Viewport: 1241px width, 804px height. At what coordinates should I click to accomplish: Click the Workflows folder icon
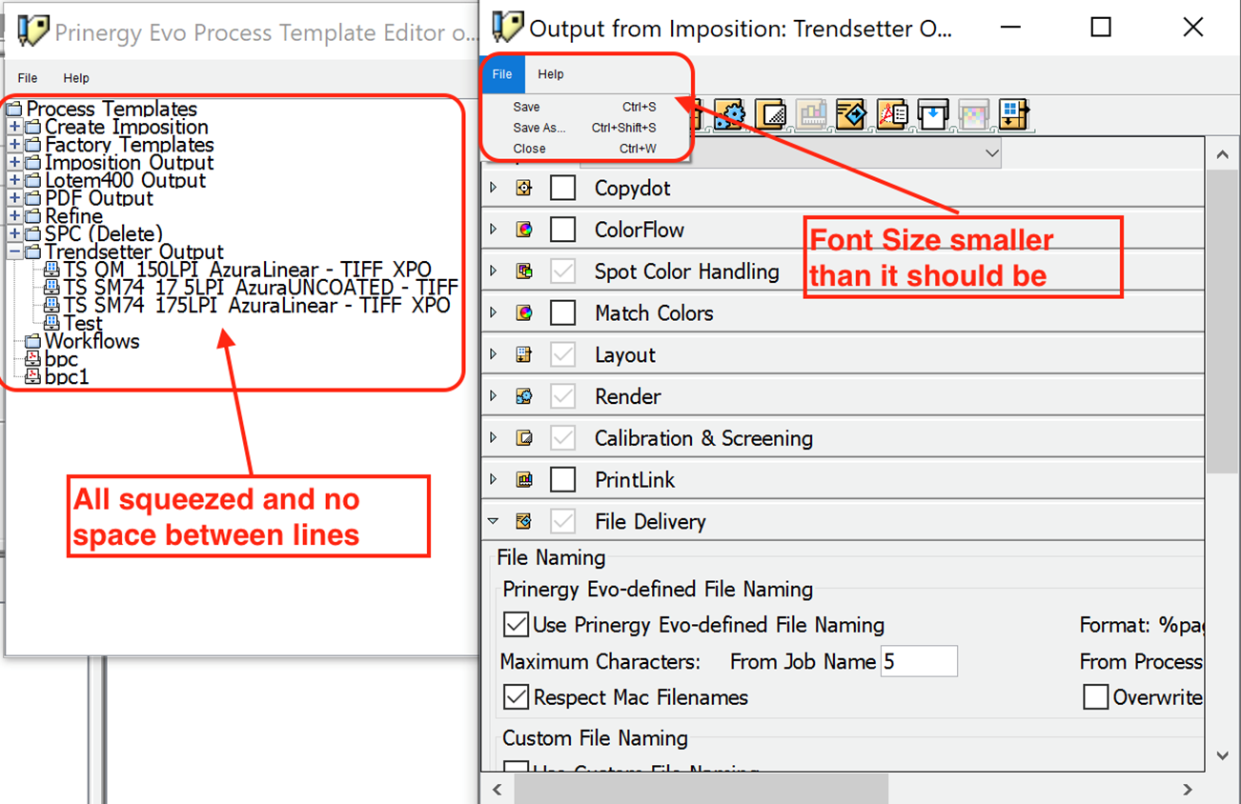pyautogui.click(x=33, y=341)
